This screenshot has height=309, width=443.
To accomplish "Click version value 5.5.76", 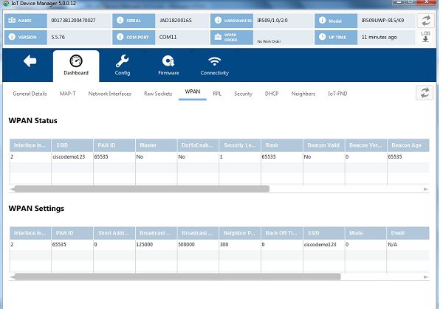I will tap(58, 37).
